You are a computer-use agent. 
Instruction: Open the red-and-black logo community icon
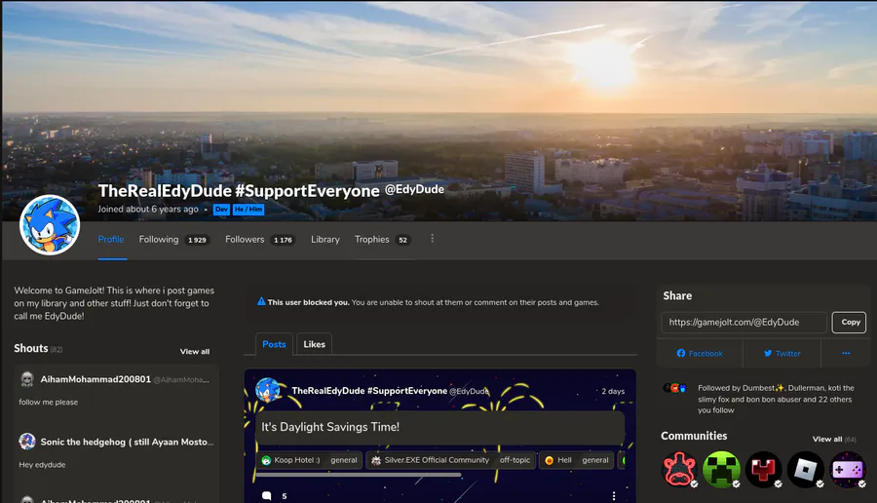point(763,470)
